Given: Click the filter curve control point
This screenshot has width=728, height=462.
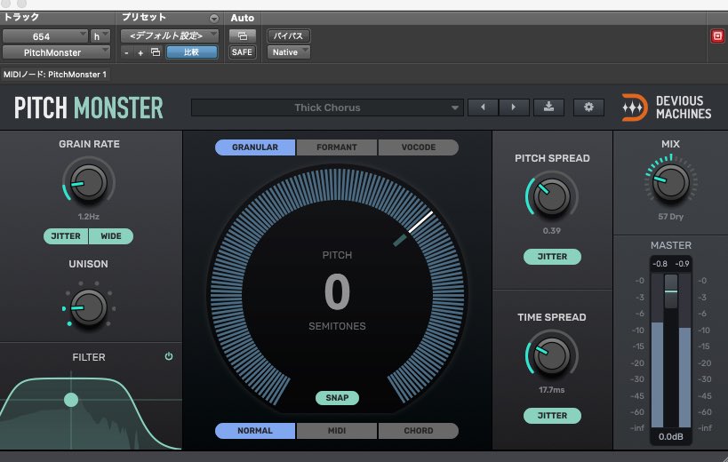Looking at the screenshot, I should (71, 400).
